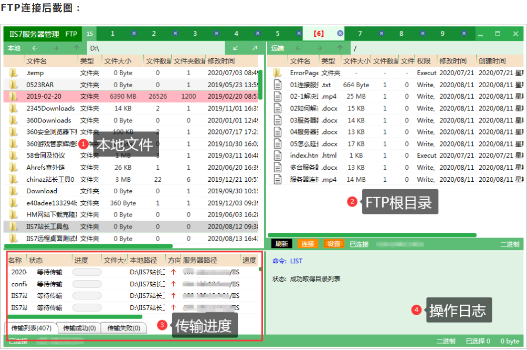527x350 pixels.
Task: Click the 二进制 transfer mode toggle
Action: point(509,243)
